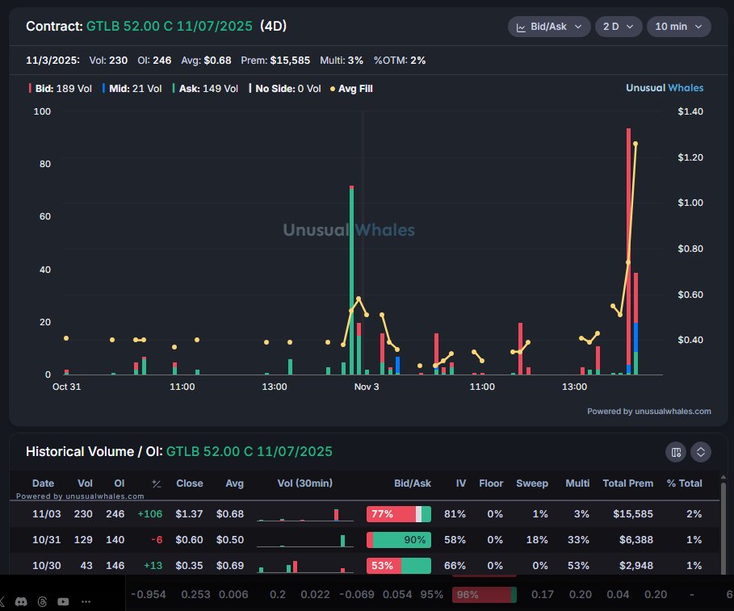
Task: Click the tallest red volume bar on Nov 3
Action: point(629,251)
